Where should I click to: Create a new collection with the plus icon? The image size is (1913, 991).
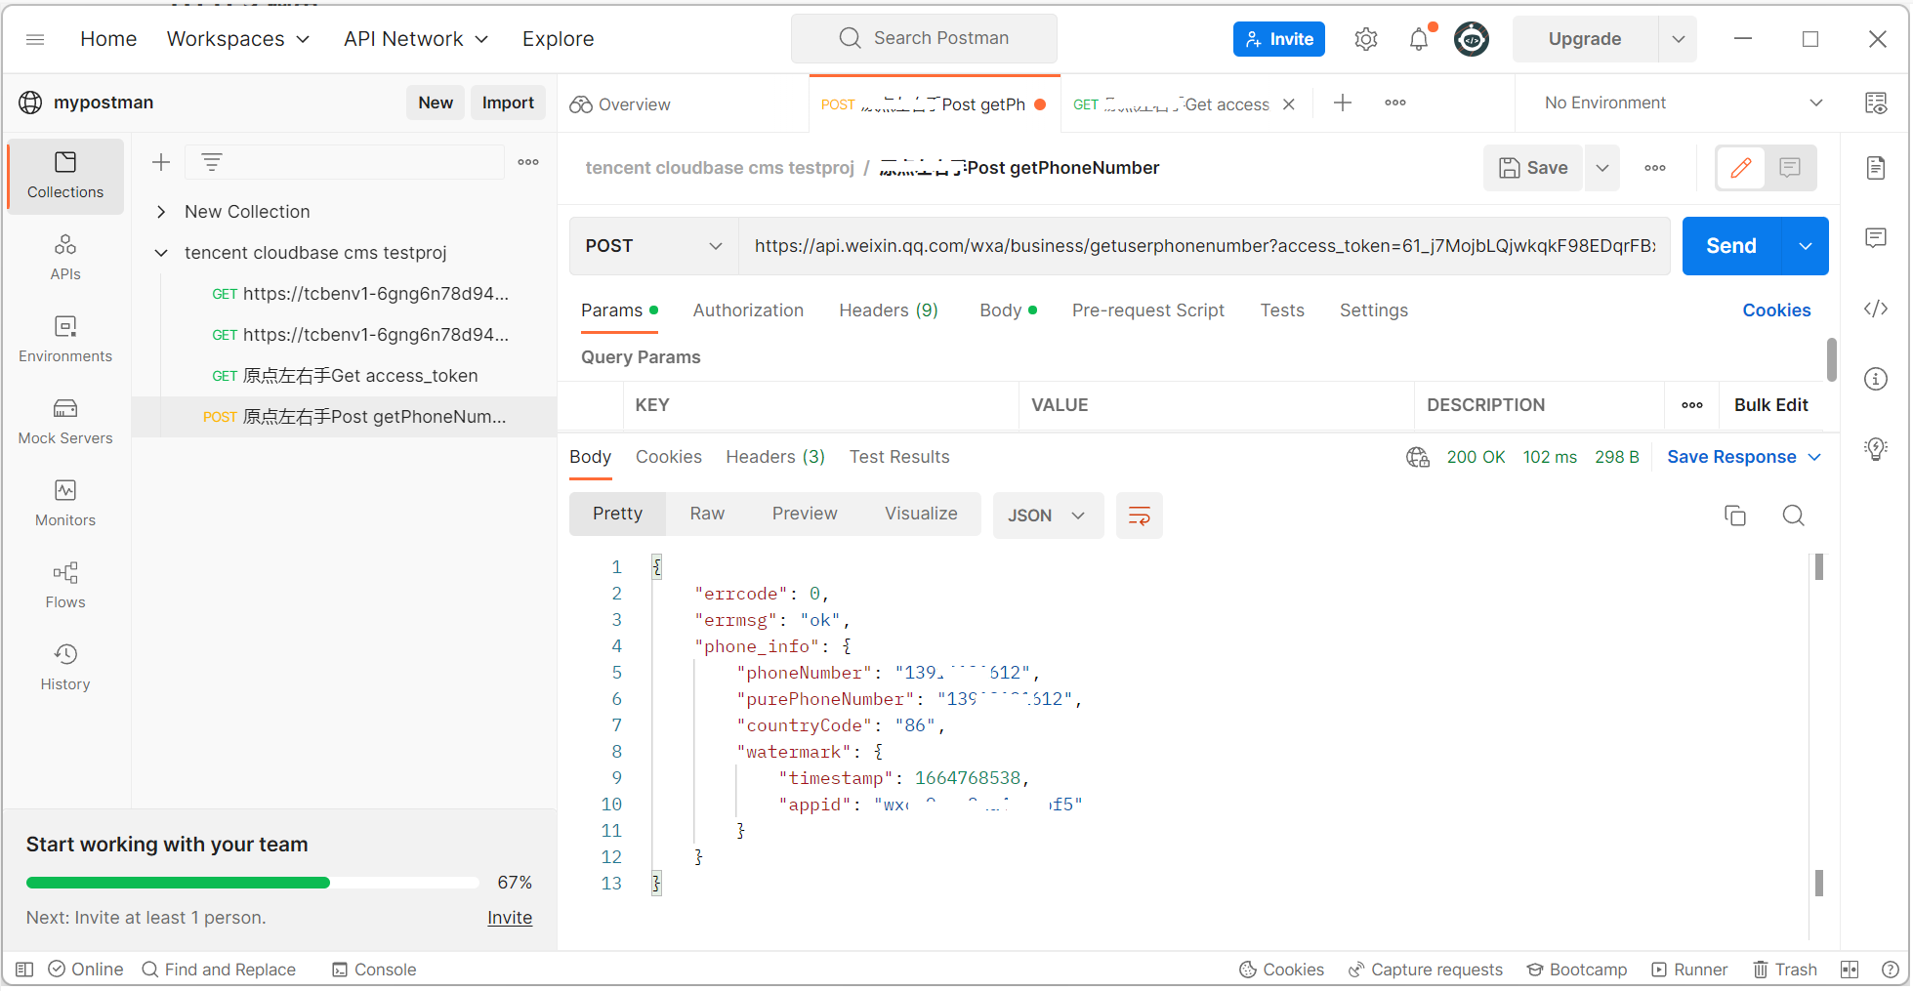click(161, 162)
